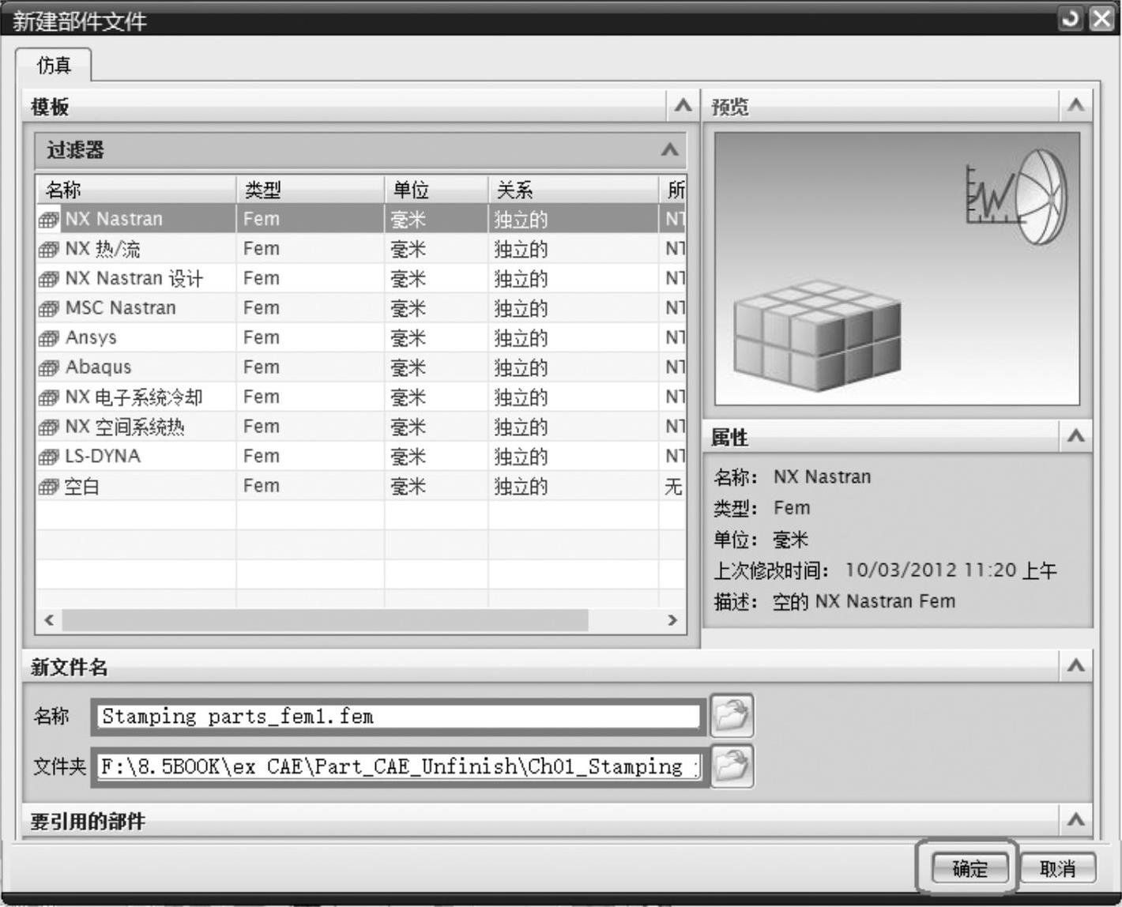
Task: Sort templates by 名称 column header
Action: (136, 190)
